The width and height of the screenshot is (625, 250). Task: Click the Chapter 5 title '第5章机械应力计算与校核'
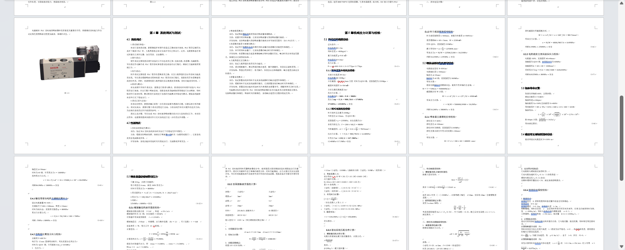(x=362, y=33)
